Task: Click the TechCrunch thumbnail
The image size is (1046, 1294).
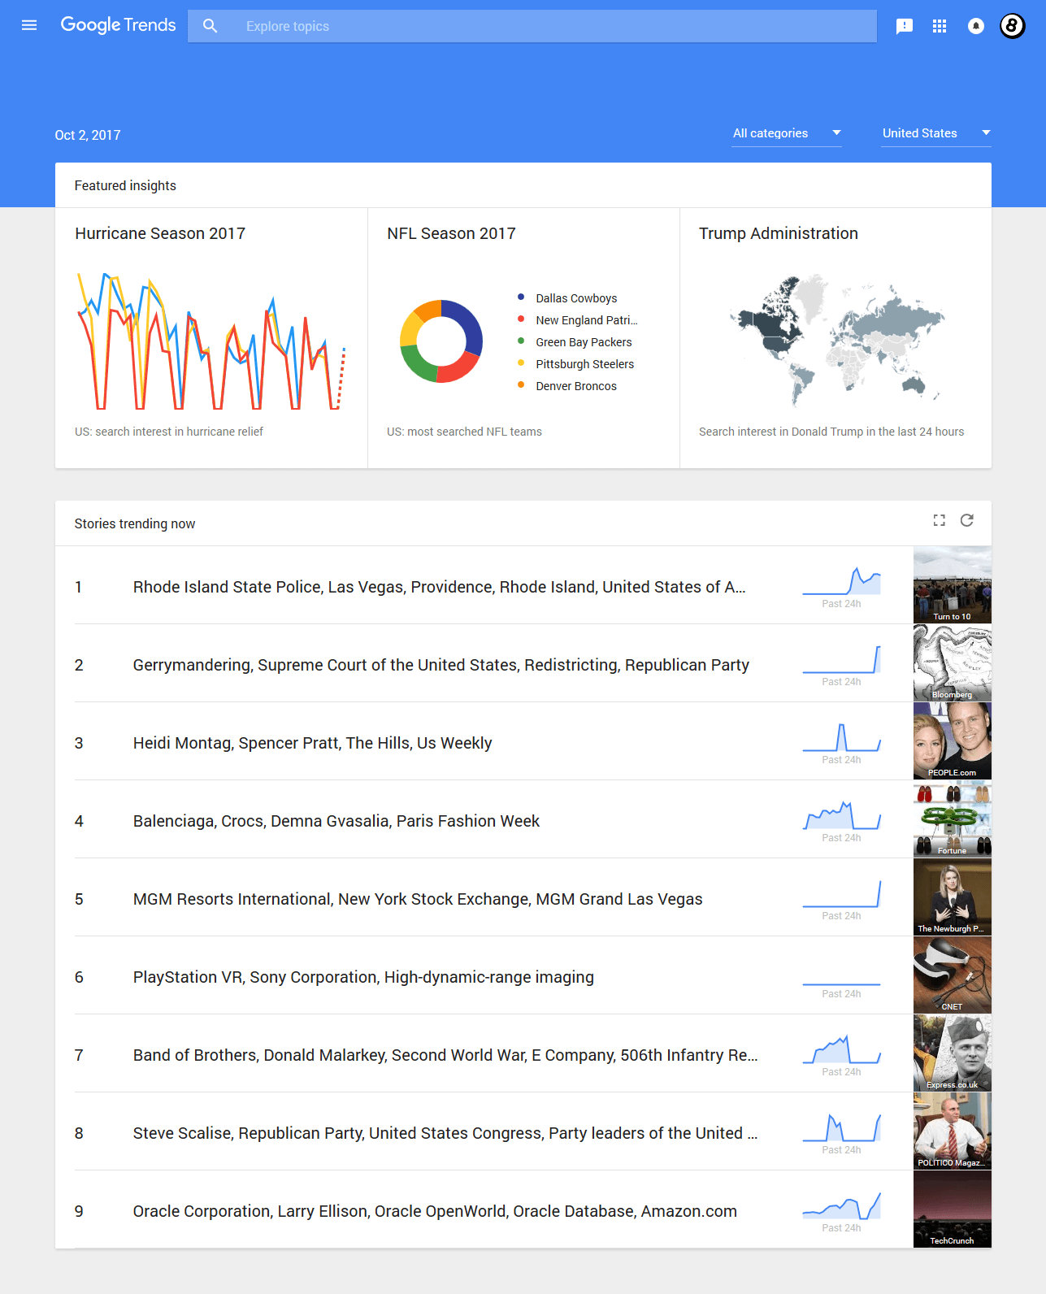Action: (x=953, y=1209)
